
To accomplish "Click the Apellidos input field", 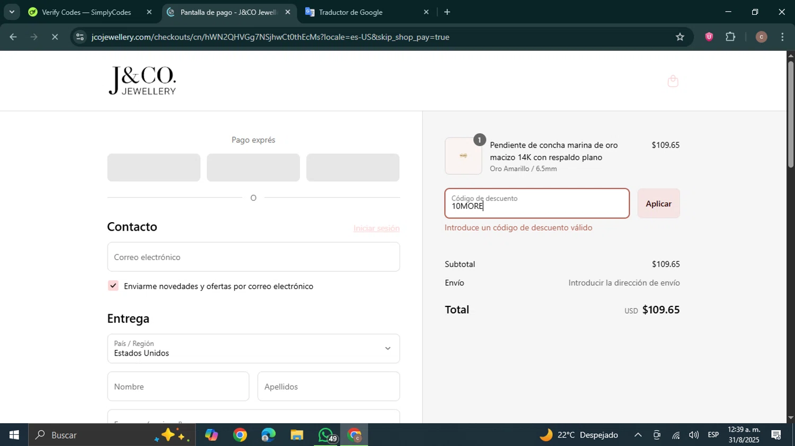I will (x=329, y=386).
